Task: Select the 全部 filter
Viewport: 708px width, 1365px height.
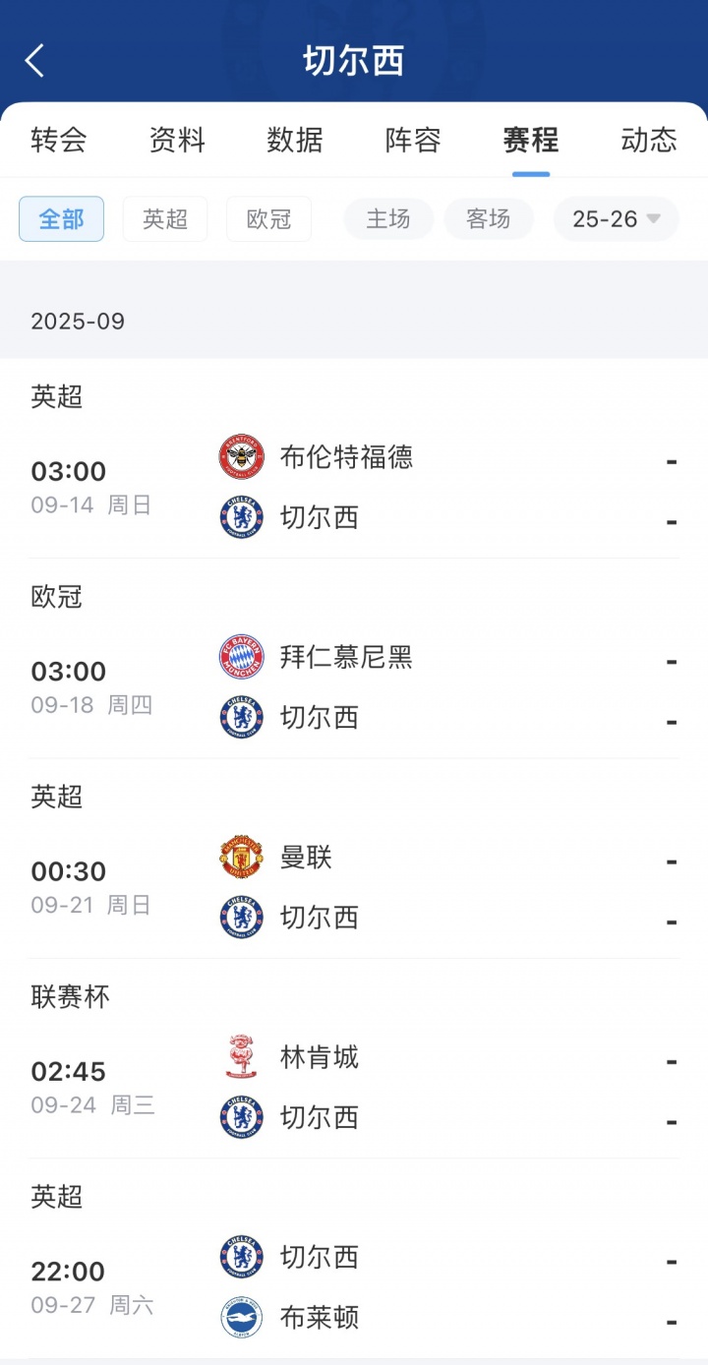Action: (61, 218)
